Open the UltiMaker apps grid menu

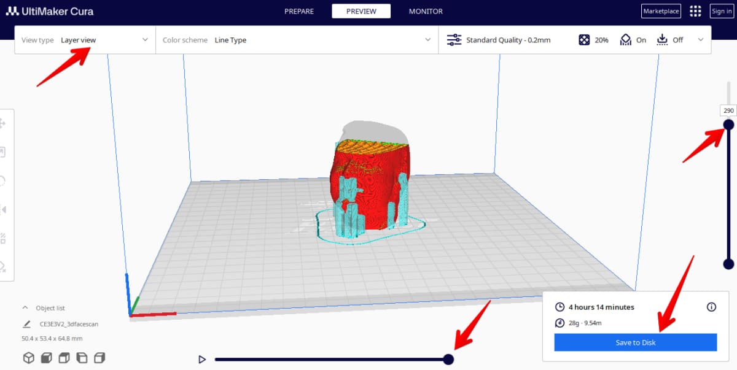click(x=695, y=11)
